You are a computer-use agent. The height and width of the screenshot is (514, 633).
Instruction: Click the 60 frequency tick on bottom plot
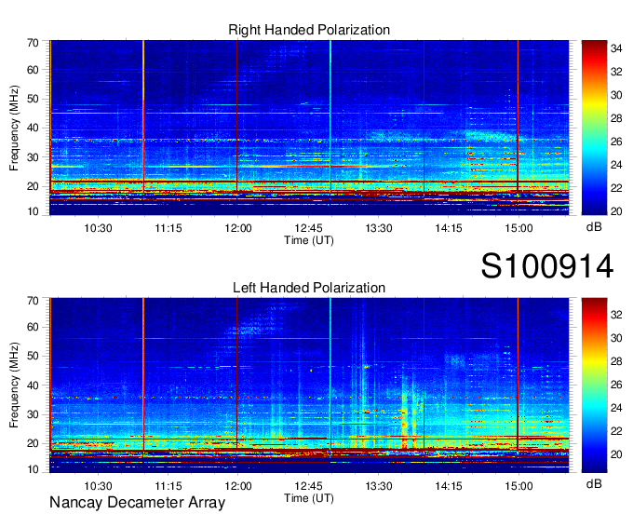[33, 328]
